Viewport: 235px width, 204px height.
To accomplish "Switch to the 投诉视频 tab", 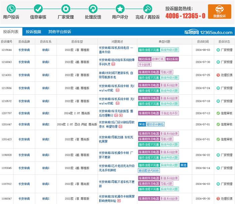I will [34, 32].
